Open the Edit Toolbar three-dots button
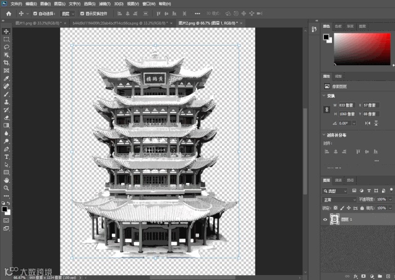The height and width of the screenshot is (280, 395). point(6,196)
